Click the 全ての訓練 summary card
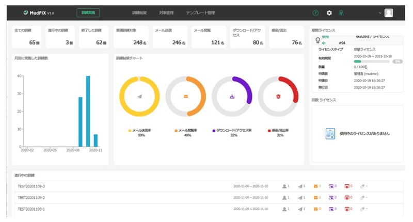413x222 pixels. pyautogui.click(x=27, y=37)
